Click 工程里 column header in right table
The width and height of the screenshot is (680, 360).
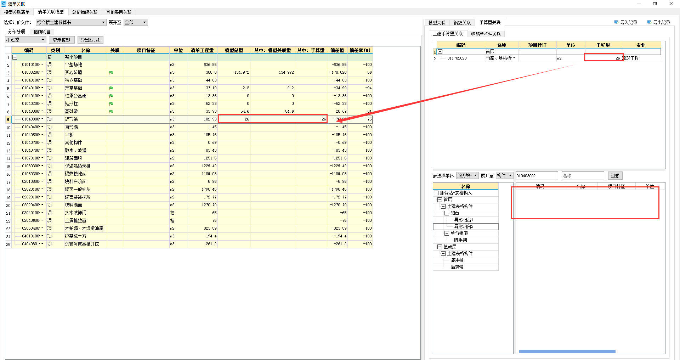tap(603, 45)
